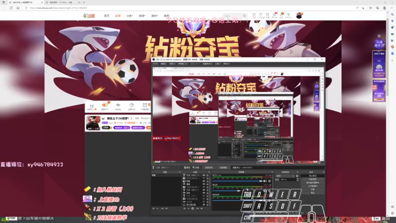Open the user avatar in Douyu header

pos(299,16)
